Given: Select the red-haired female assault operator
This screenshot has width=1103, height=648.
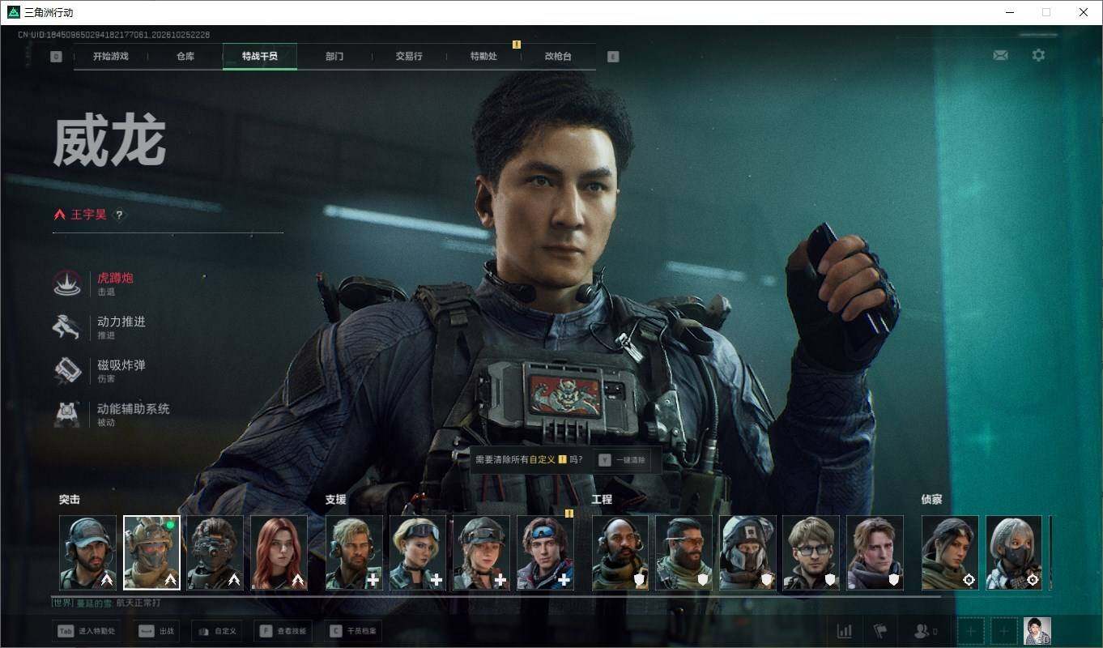Looking at the screenshot, I should [x=279, y=552].
